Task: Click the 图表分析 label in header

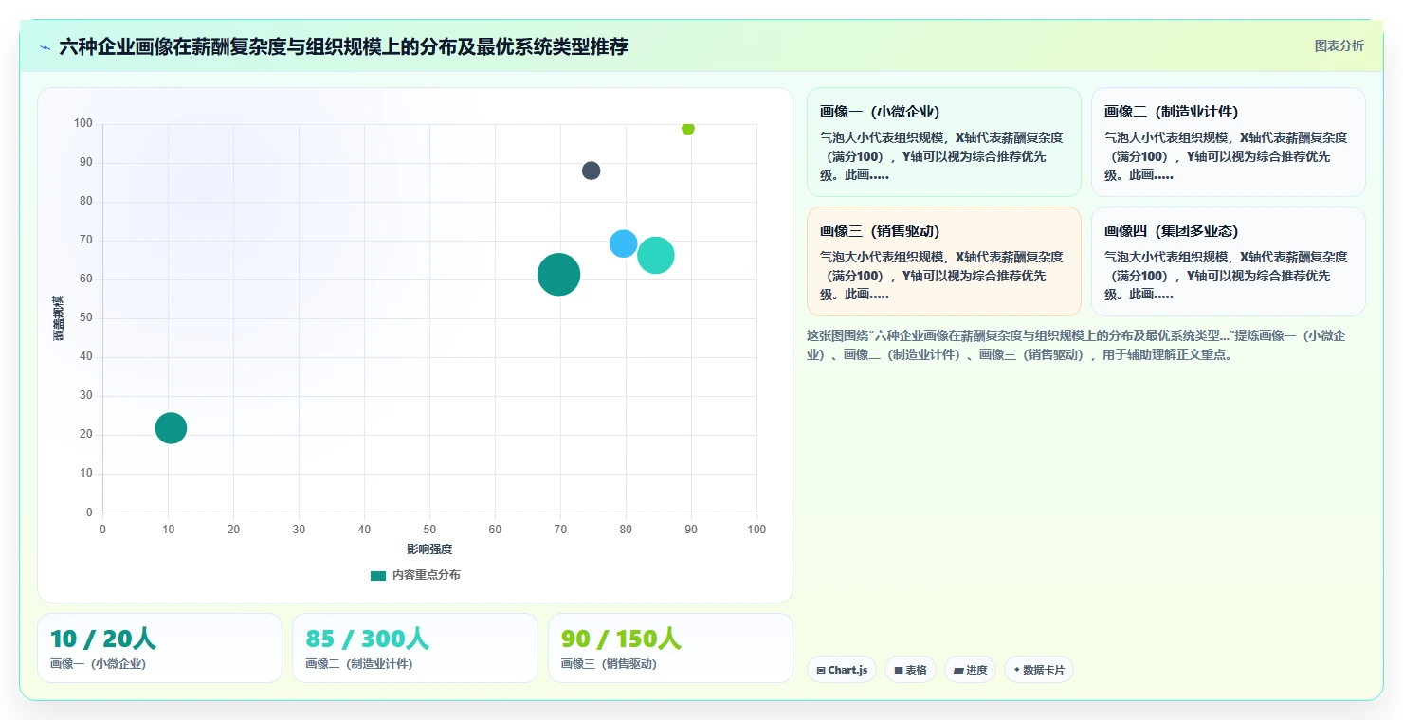Action: click(1339, 45)
